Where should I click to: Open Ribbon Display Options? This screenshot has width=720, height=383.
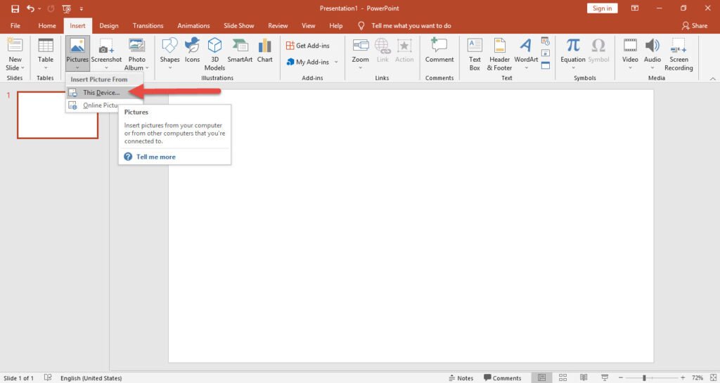[x=635, y=8]
